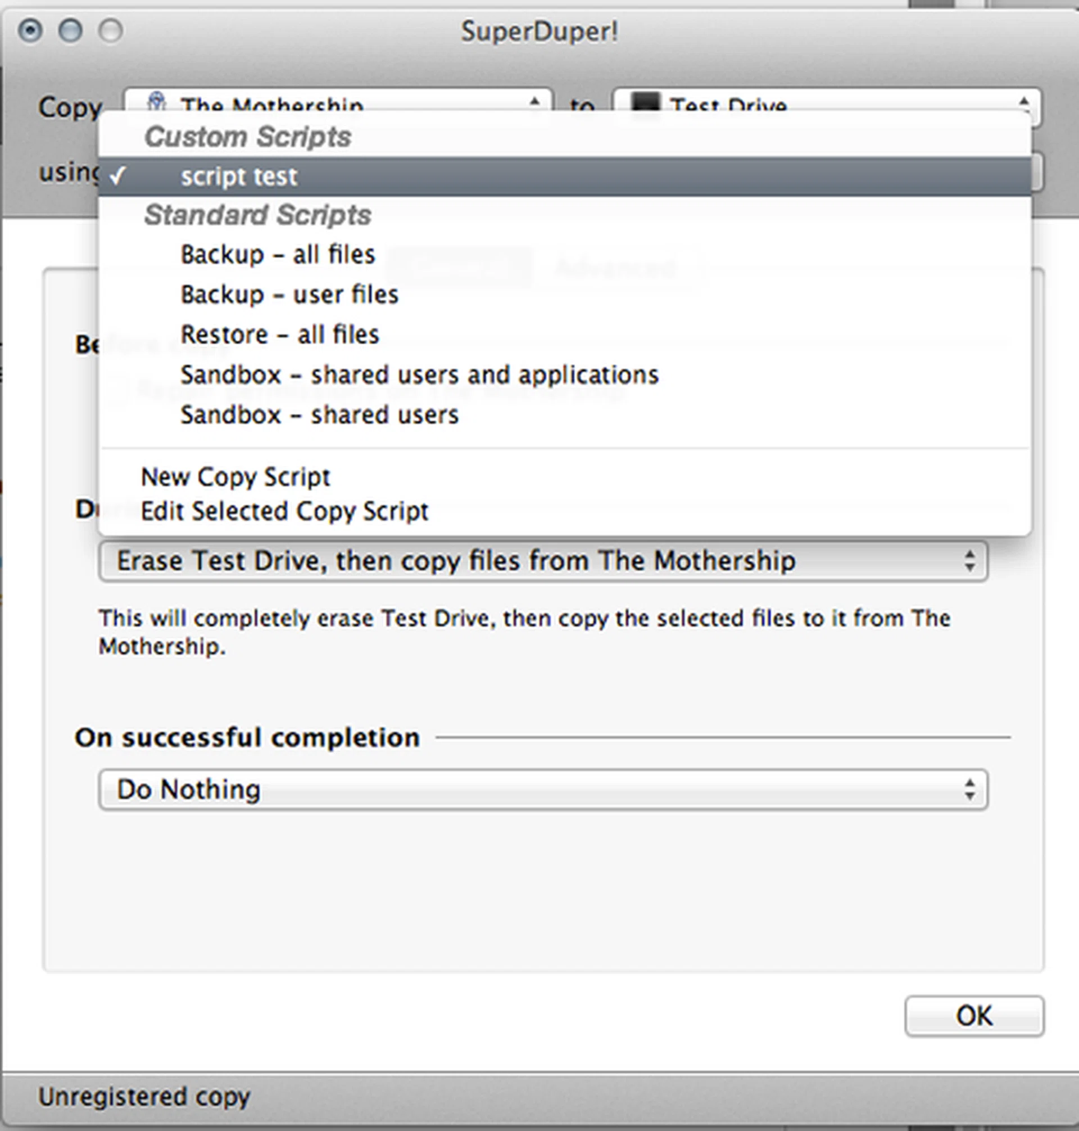Select "Backup - all files" script
1079x1131 pixels.
click(277, 254)
